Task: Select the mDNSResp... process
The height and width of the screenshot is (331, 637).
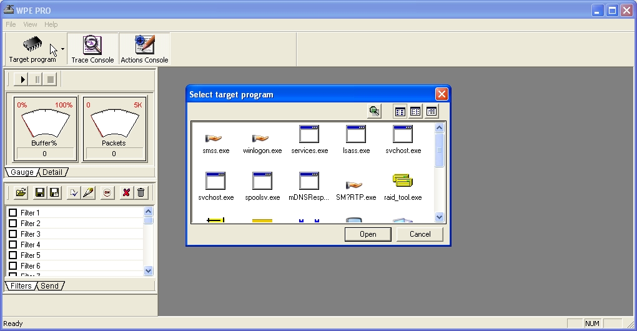Action: 309,186
